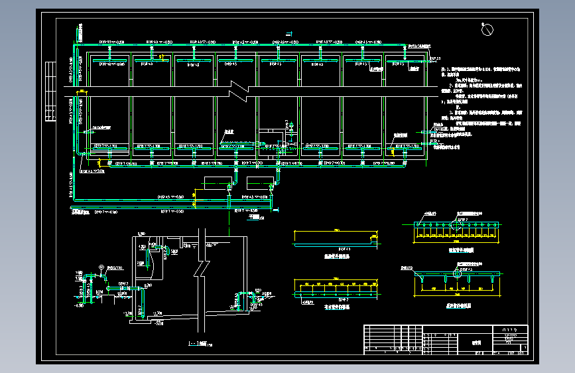Click the upper-left pipe detail title label

point(337,257)
